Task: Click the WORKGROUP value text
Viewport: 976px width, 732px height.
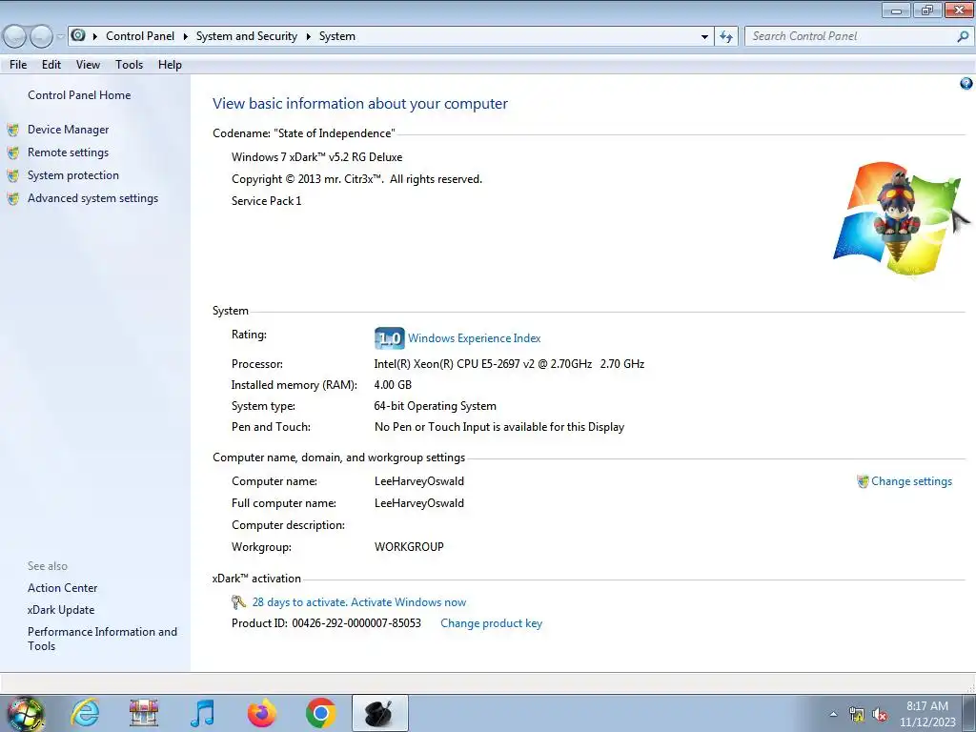Action: pos(409,547)
